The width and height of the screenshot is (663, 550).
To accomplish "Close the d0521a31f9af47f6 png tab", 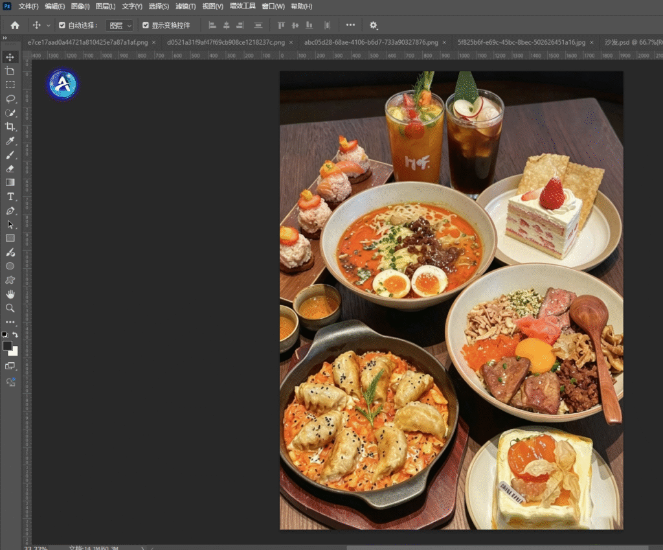I will 291,42.
